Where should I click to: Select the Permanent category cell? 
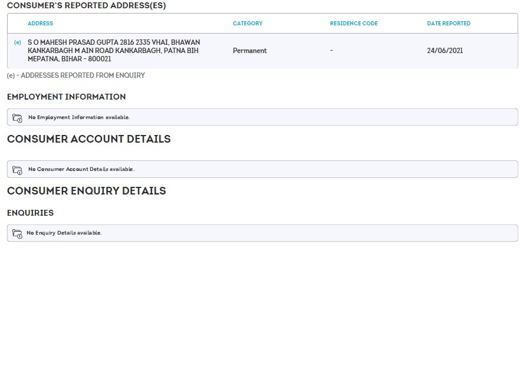click(x=249, y=51)
